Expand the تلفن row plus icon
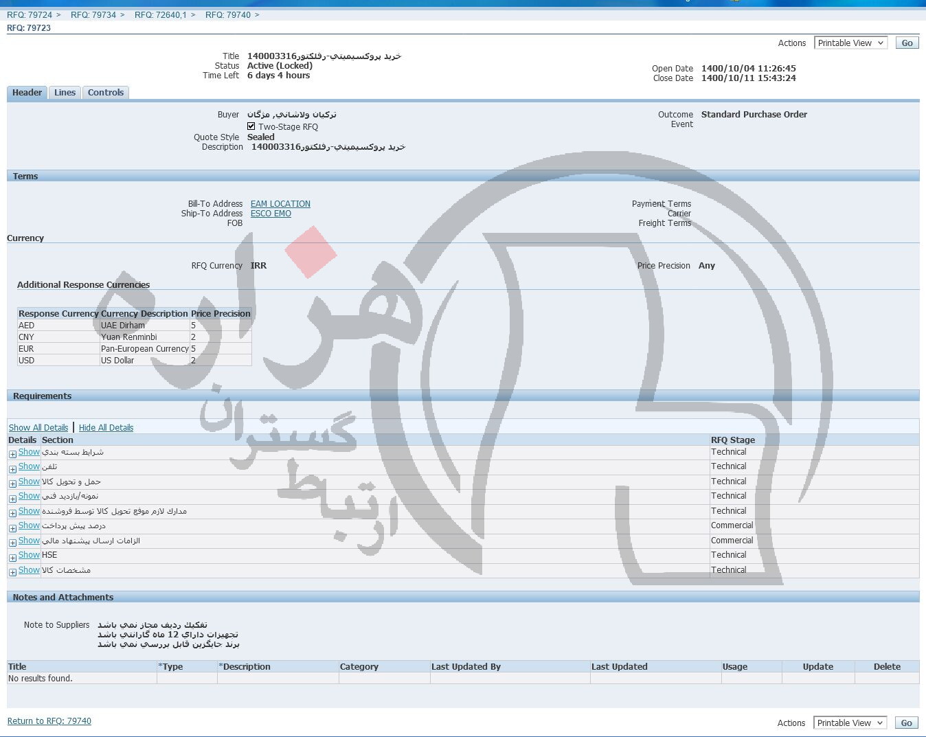This screenshot has height=737, width=926. 12,469
